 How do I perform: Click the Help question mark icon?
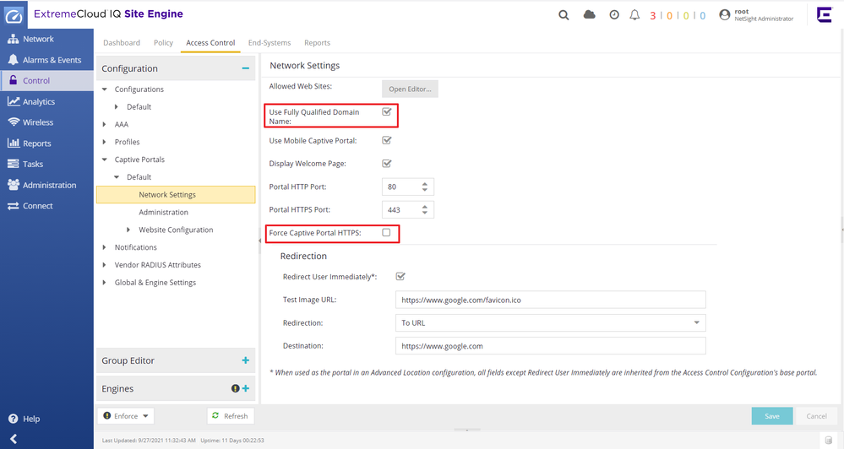click(14, 419)
